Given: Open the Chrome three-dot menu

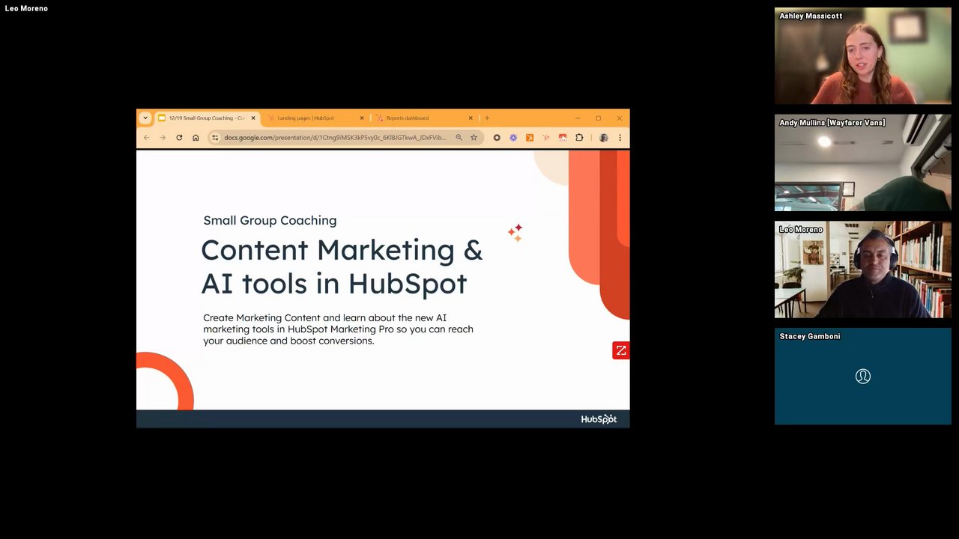Looking at the screenshot, I should 620,138.
